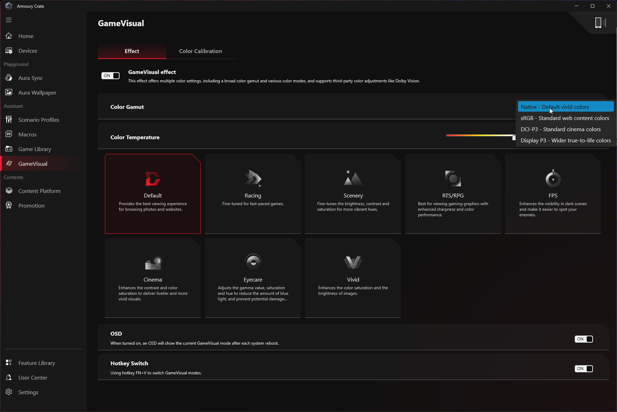Image resolution: width=617 pixels, height=412 pixels.
Task: Open Content Platform page
Action: pyautogui.click(x=43, y=191)
